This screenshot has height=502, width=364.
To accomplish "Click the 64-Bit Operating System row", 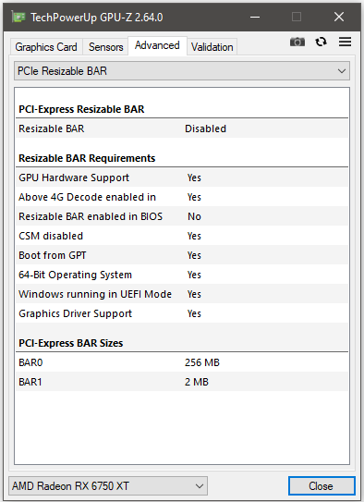I will point(182,275).
